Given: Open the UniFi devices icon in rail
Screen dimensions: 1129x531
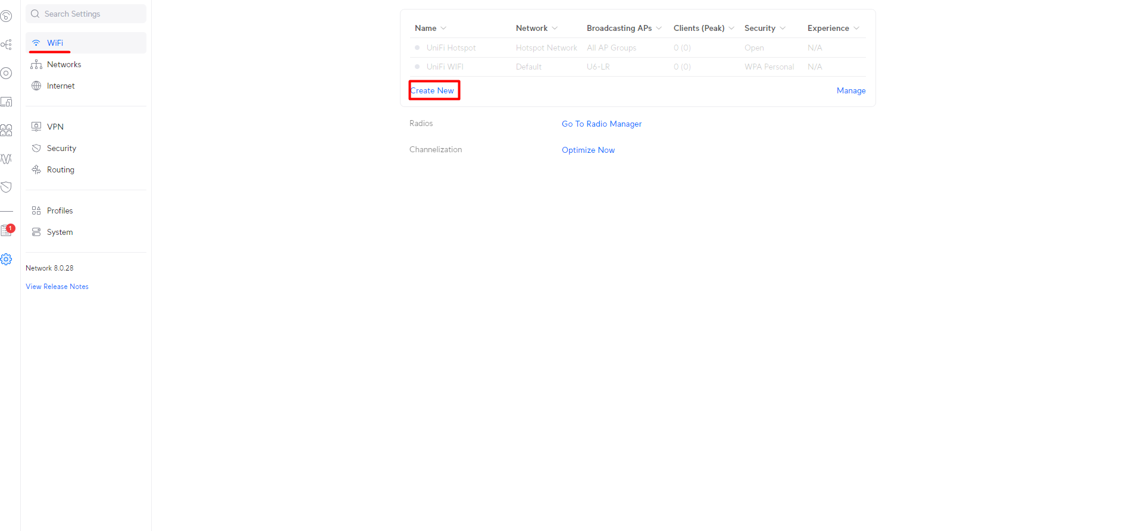Looking at the screenshot, I should (6, 73).
